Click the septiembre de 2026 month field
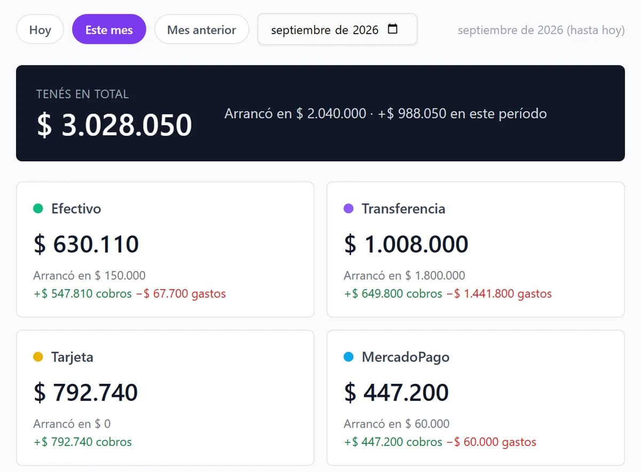641x472 pixels. (338, 29)
